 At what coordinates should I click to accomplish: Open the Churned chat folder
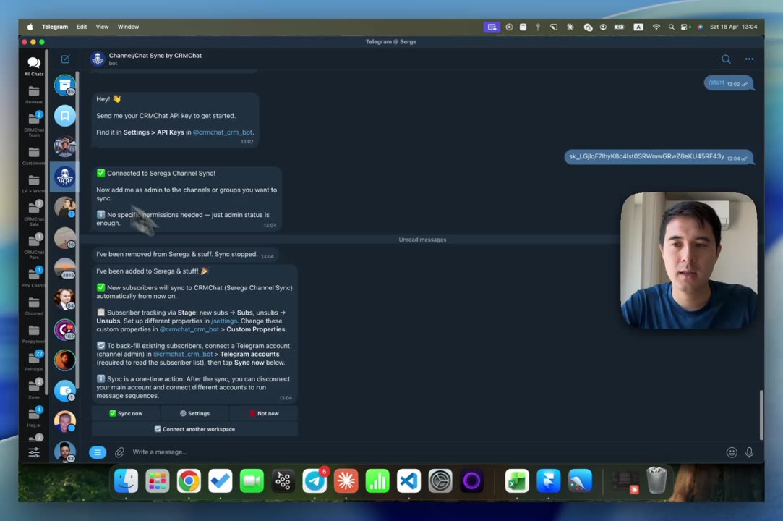coord(34,306)
